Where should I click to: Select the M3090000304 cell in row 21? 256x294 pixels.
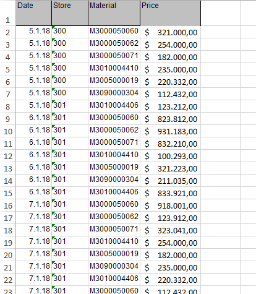tap(114, 267)
